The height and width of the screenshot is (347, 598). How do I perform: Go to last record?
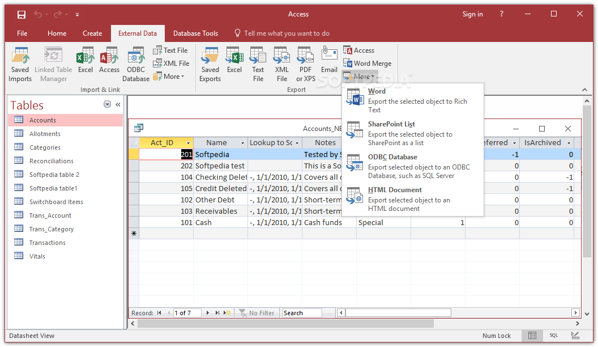click(x=217, y=313)
